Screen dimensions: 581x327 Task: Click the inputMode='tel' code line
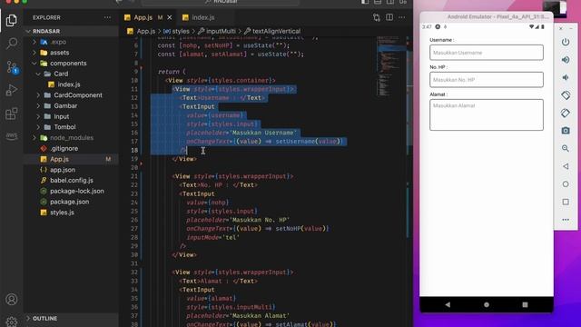(212, 237)
